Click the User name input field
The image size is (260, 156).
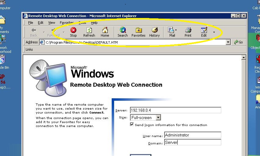(193, 135)
